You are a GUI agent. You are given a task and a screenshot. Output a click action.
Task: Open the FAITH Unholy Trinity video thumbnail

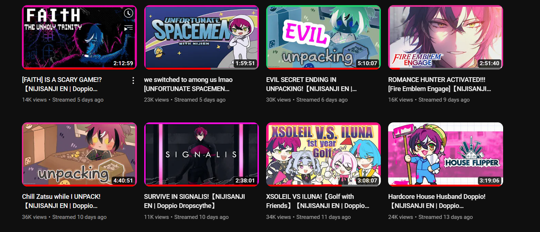79,37
